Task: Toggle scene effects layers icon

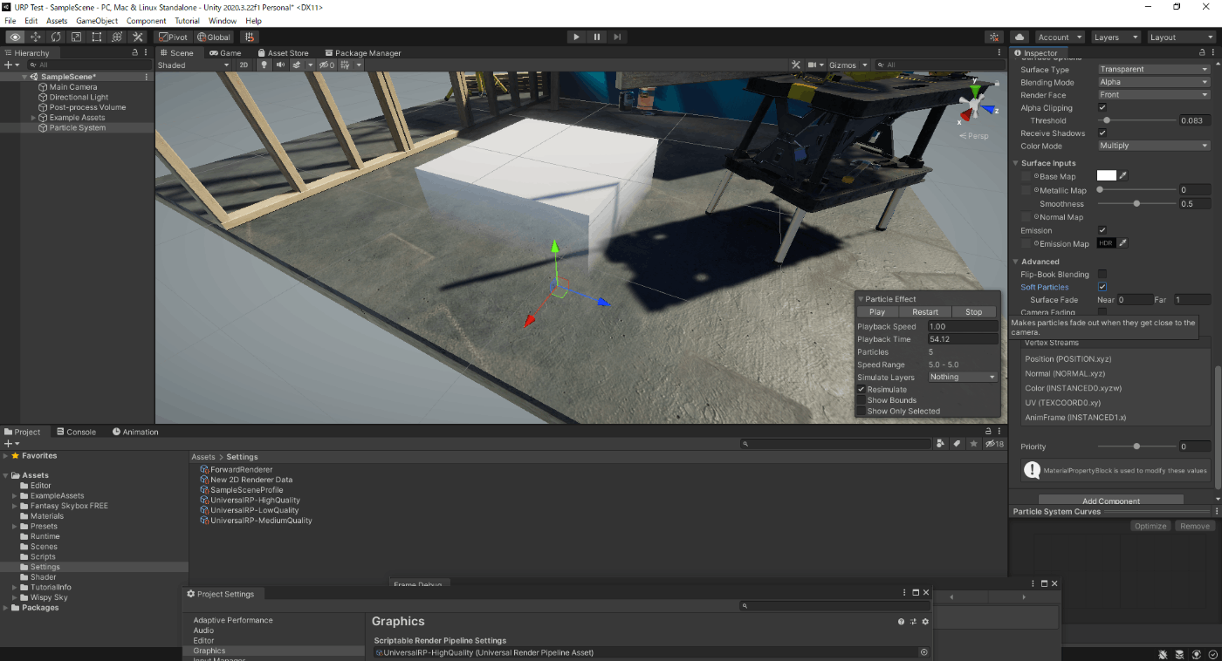Action: [x=298, y=65]
